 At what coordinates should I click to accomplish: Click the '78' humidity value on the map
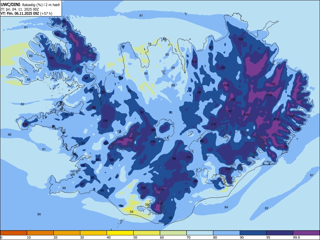tap(149, 44)
